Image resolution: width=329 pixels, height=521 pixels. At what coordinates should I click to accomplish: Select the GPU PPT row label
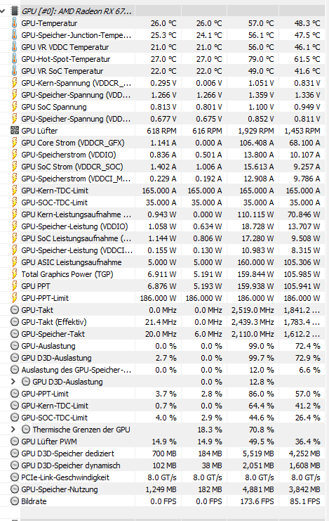[36, 286]
